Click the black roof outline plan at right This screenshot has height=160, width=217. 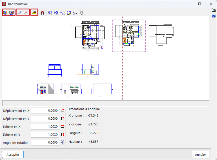click(x=161, y=34)
